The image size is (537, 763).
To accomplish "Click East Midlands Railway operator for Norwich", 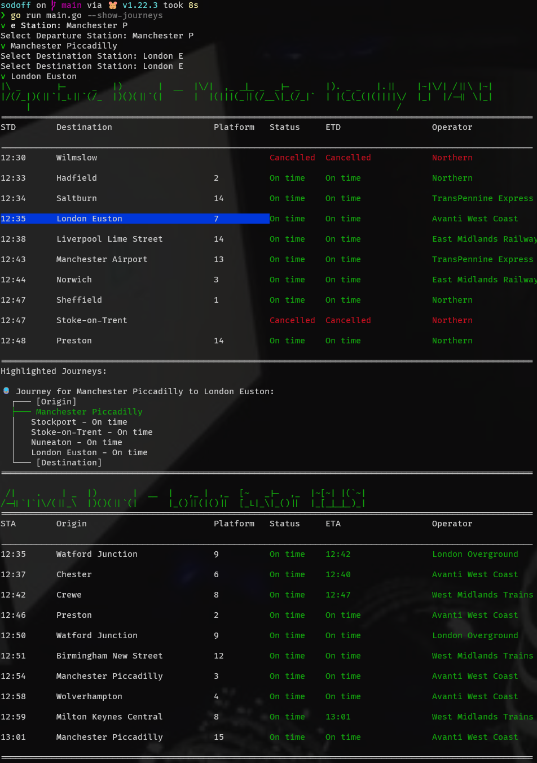I will point(485,280).
